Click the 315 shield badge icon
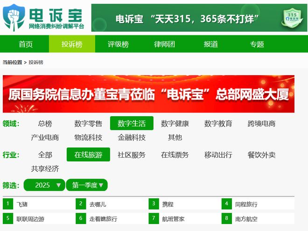 [292, 17]
